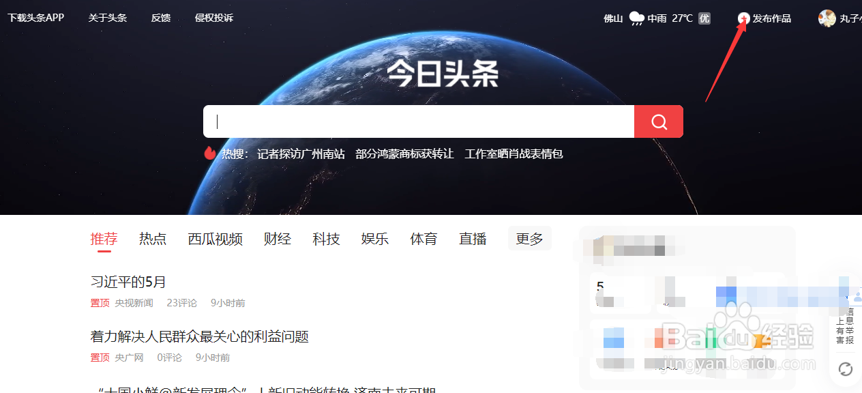The height and width of the screenshot is (393, 862).
Task: Open article 习近平的5月
Action: (128, 282)
